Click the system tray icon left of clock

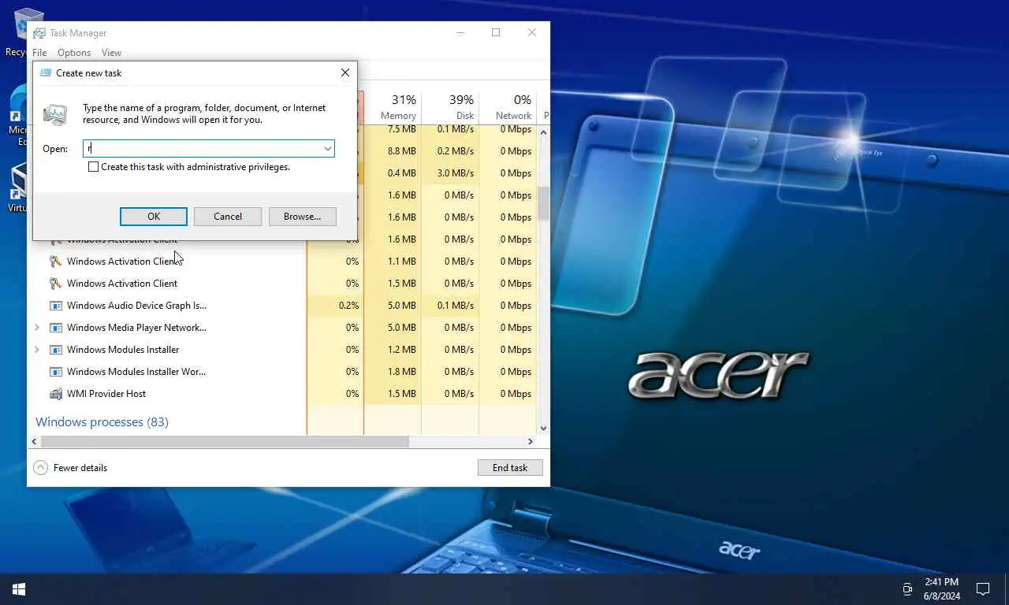[x=907, y=589]
